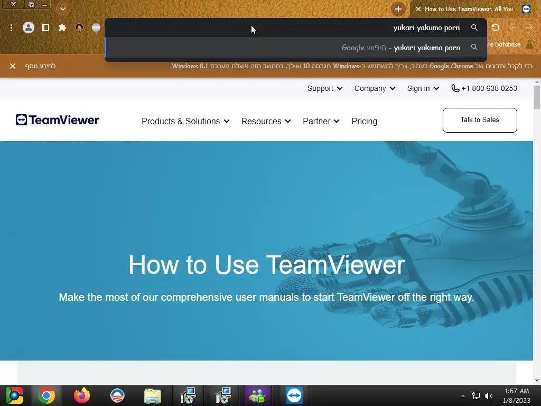This screenshot has height=406, width=541.
Task: Expand the Resources menu
Action: click(x=266, y=121)
